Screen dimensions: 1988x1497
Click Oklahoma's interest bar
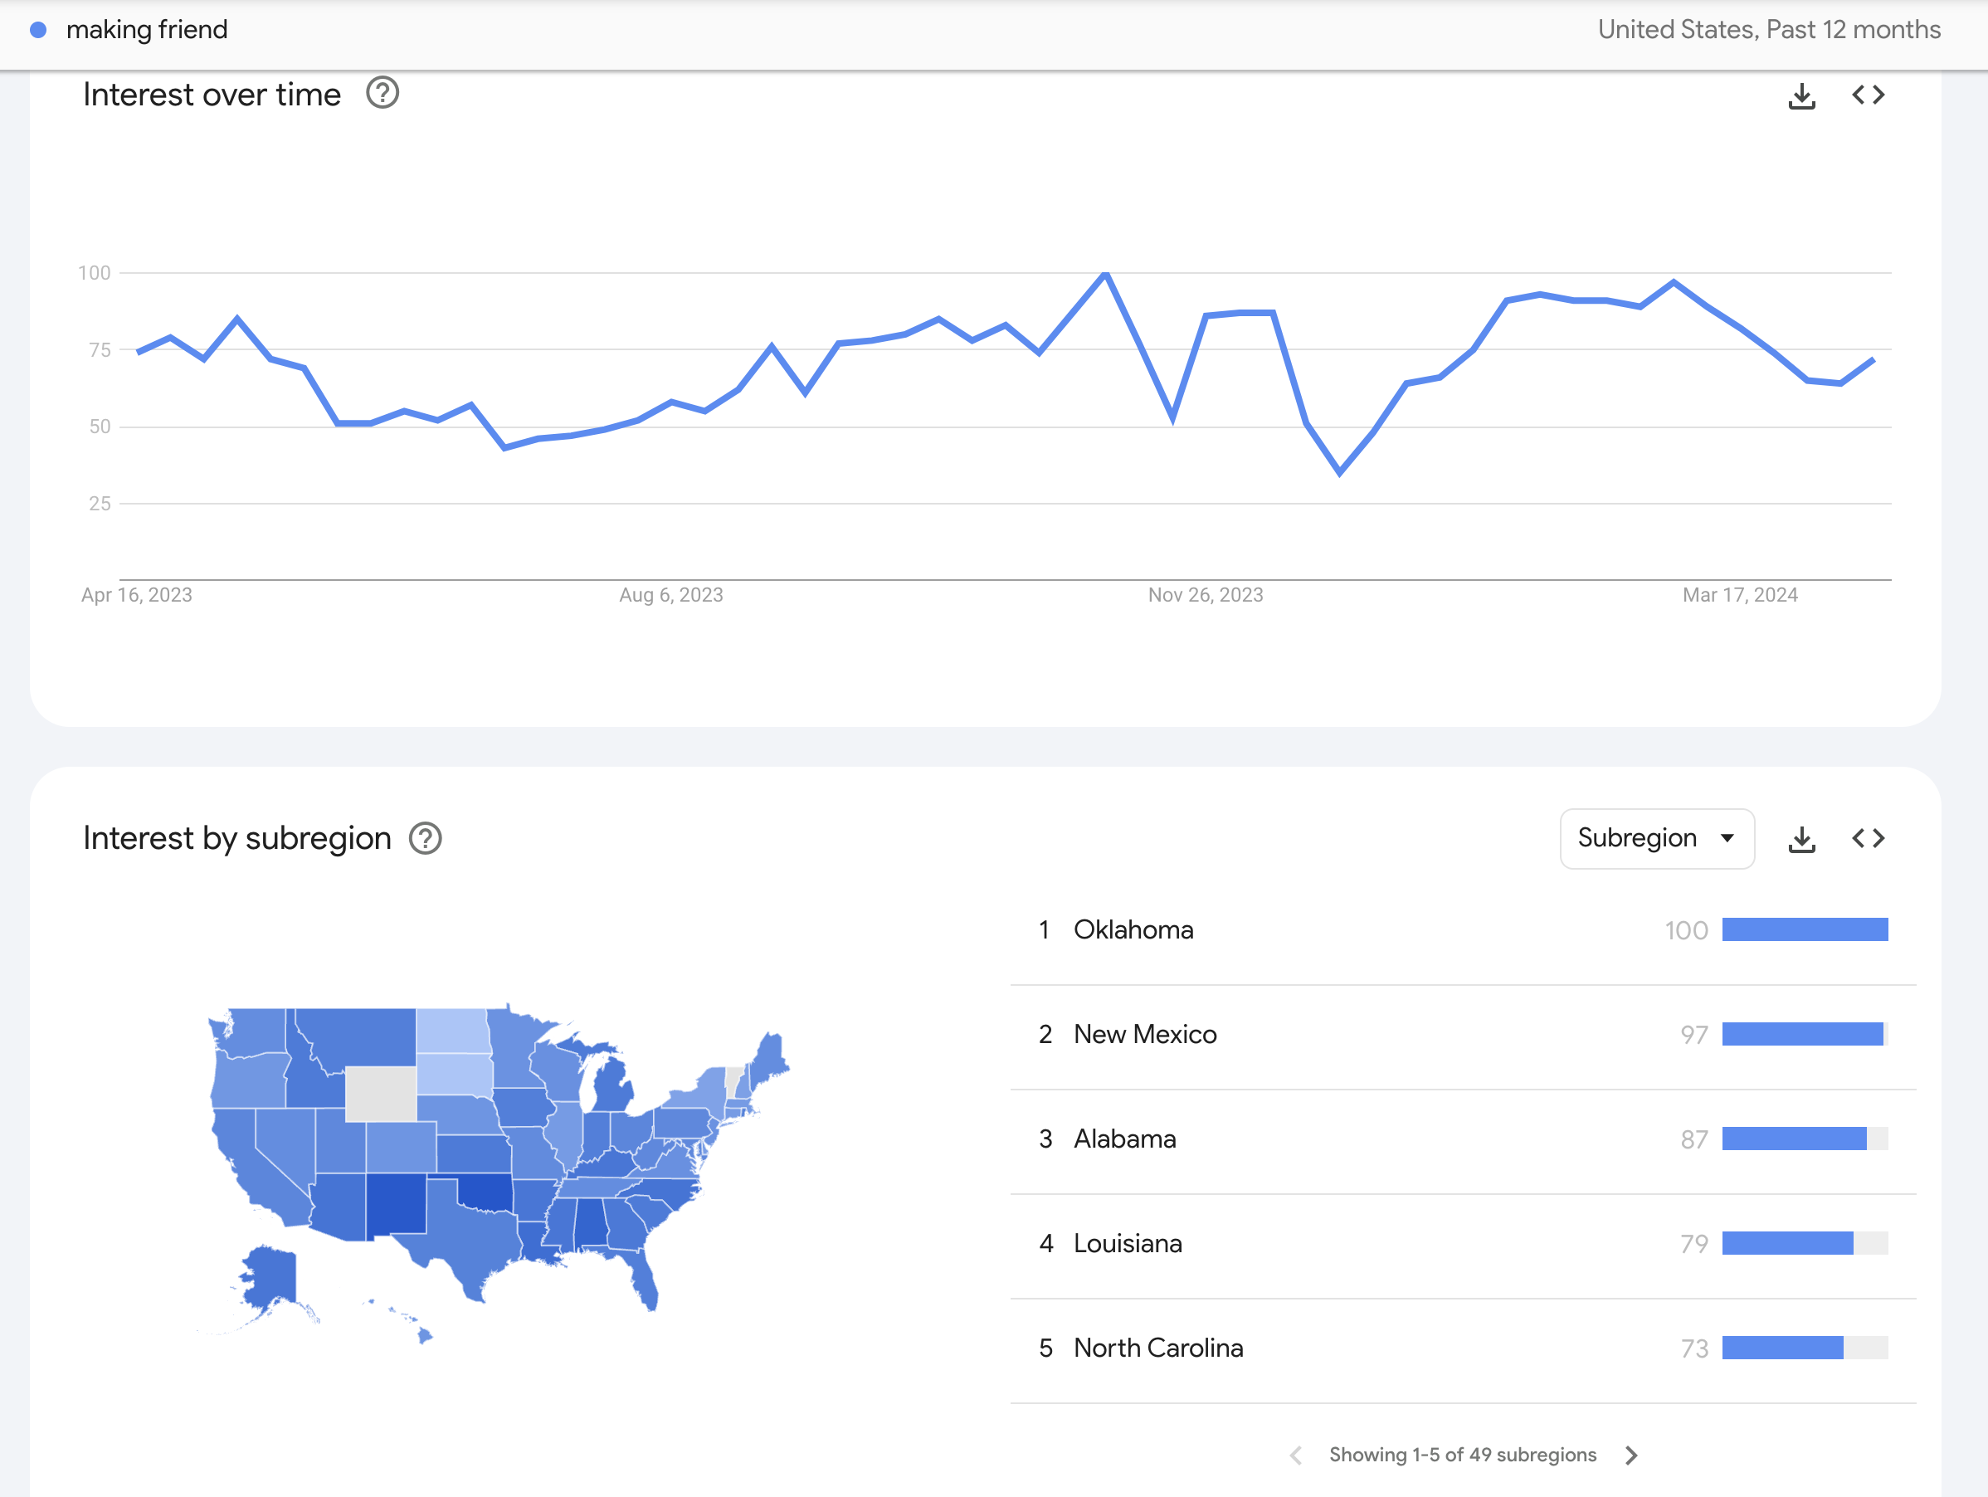pyautogui.click(x=1804, y=929)
